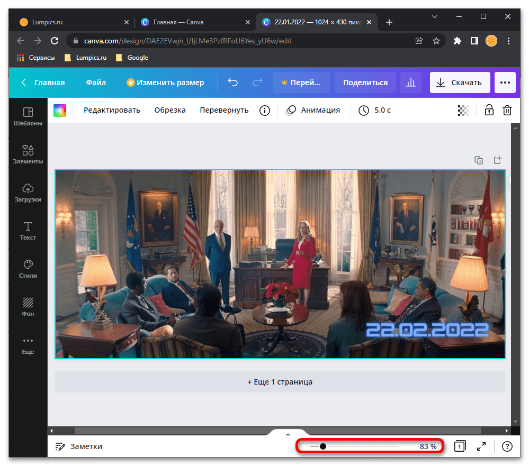Click the Перей... premium upgrade button

[301, 82]
